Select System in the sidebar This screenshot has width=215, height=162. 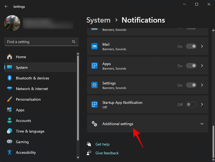tap(40, 67)
